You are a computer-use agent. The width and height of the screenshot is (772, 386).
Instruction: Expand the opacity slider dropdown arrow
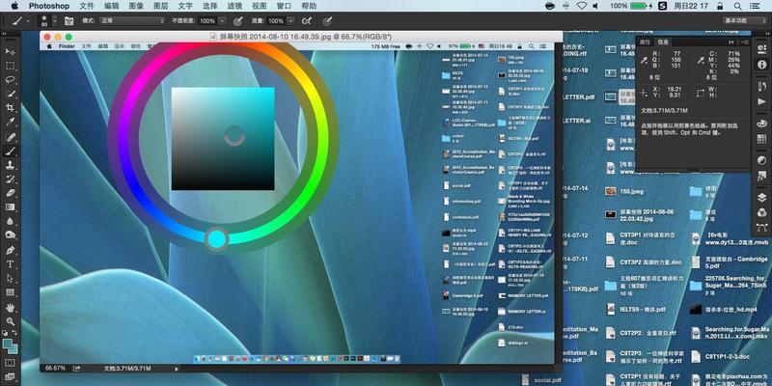[223, 21]
